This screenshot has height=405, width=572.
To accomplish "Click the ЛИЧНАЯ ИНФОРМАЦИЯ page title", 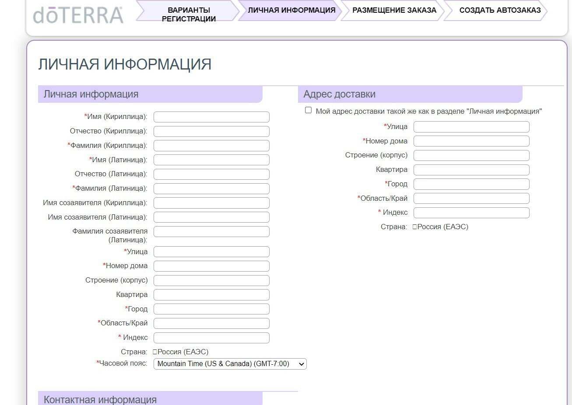I will tap(125, 64).
